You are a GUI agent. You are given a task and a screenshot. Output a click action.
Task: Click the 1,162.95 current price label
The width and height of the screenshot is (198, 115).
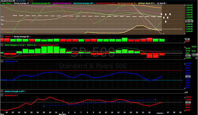[x=189, y=21]
